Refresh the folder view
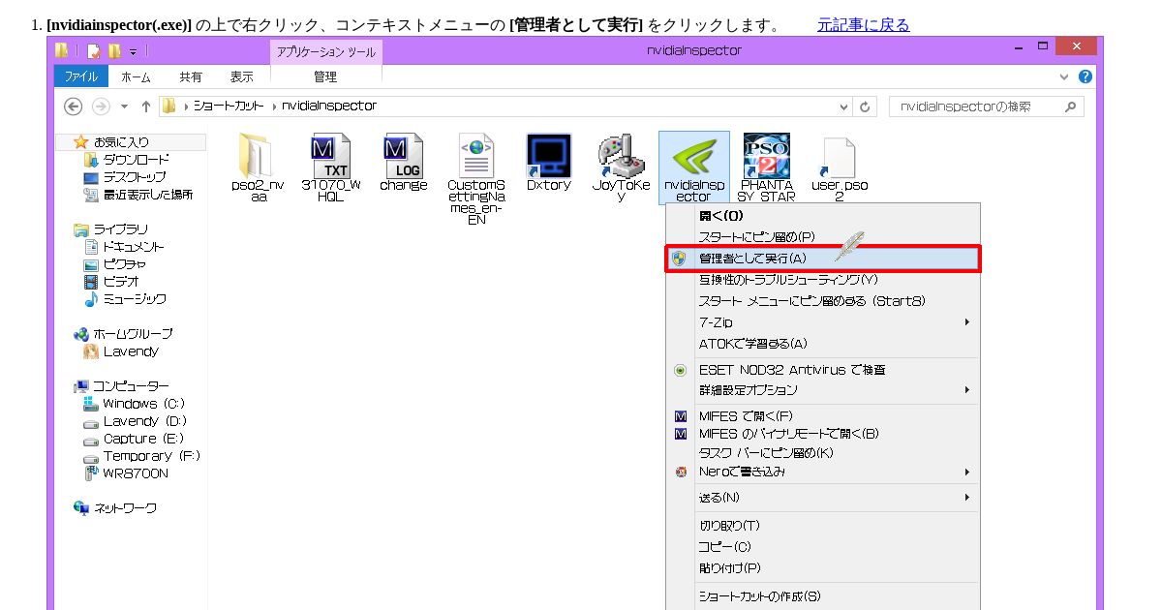The image size is (1162, 610). coord(865,107)
